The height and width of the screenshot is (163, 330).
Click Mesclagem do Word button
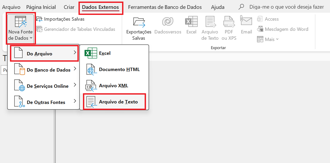282,29
